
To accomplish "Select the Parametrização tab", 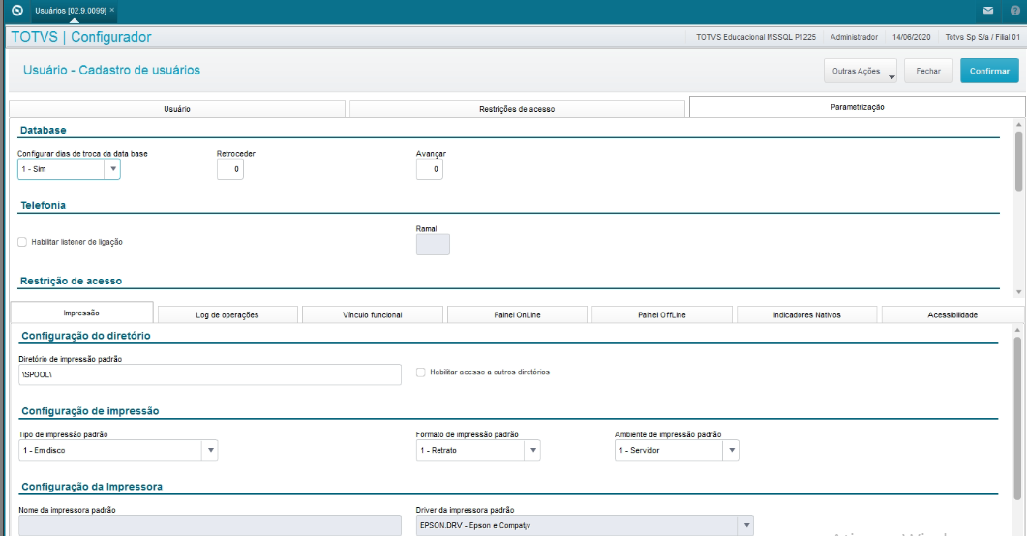I will click(858, 107).
